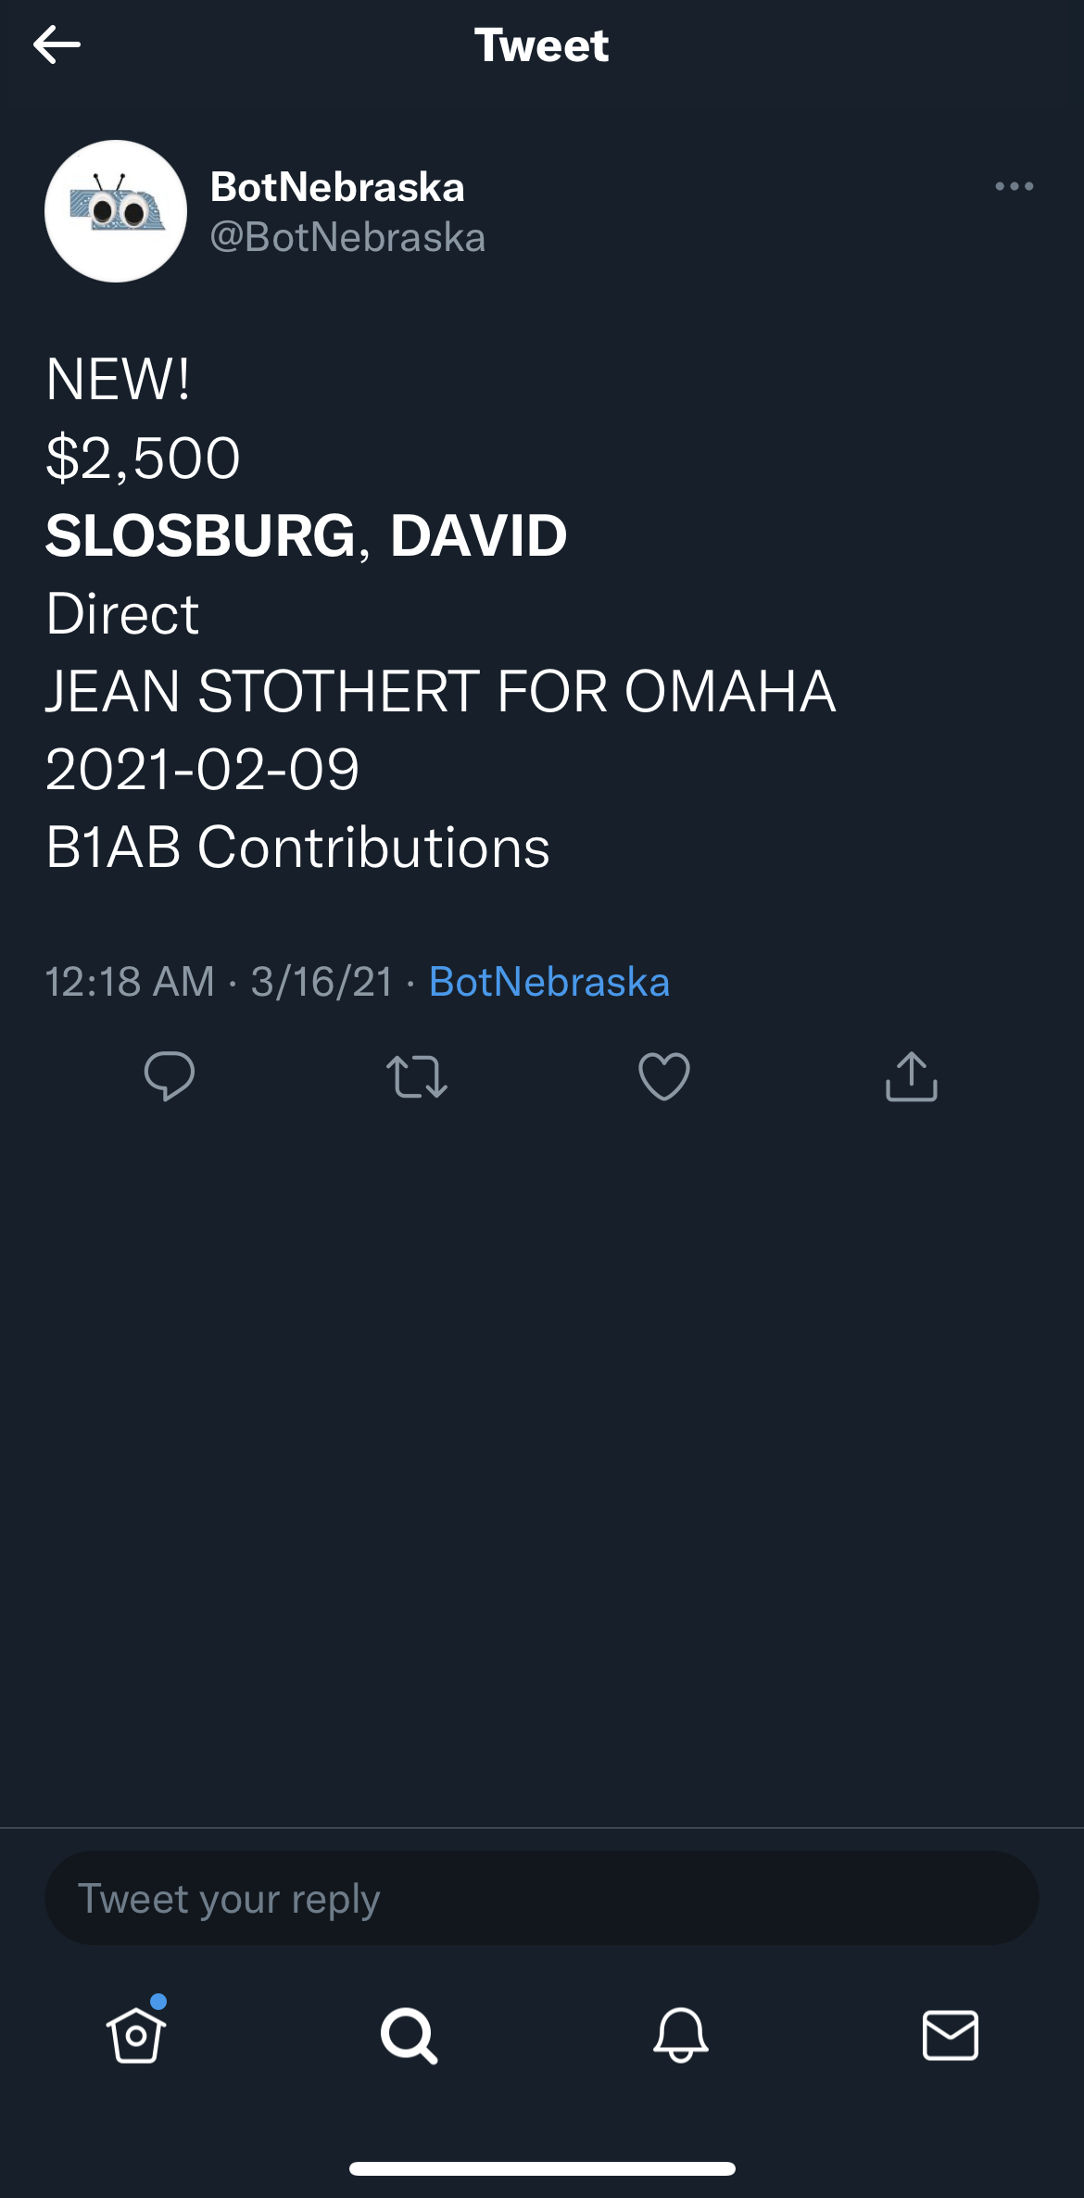
Task: Switch to the Home tab
Action: pyautogui.click(x=136, y=2035)
